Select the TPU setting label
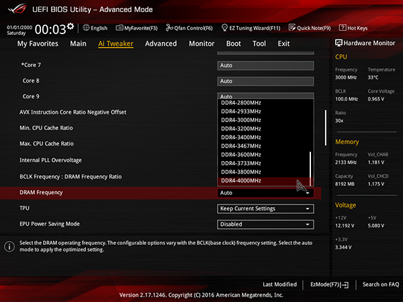Image resolution: width=403 pixels, height=302 pixels. click(25, 208)
